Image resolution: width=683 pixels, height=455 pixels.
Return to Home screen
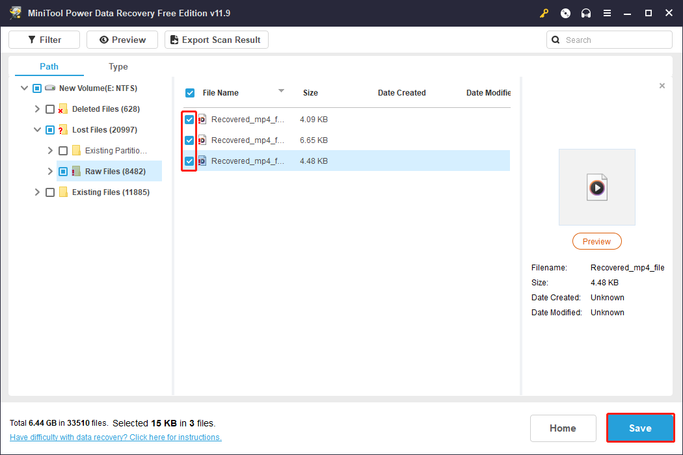563,428
